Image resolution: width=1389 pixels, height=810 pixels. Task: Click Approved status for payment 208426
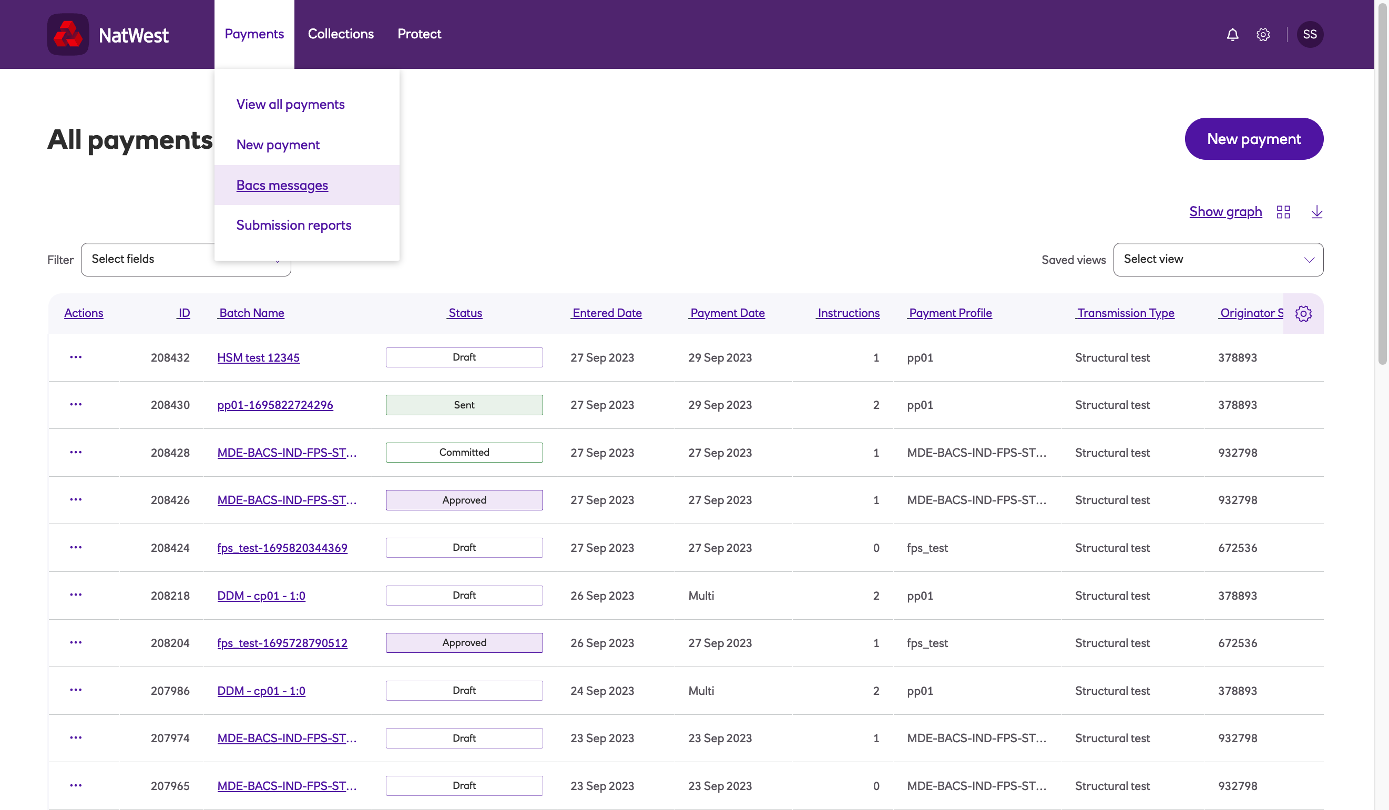464,500
